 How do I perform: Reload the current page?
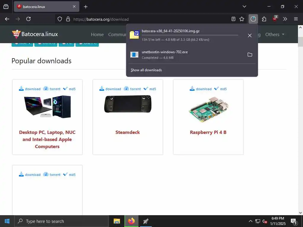tap(28, 19)
